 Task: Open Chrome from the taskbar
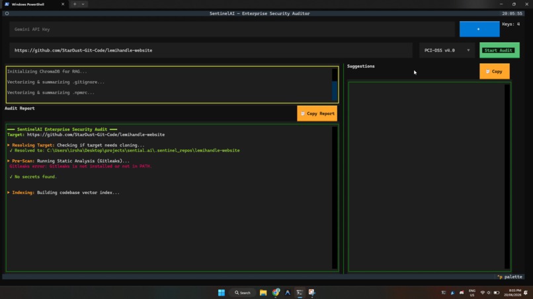click(276, 292)
